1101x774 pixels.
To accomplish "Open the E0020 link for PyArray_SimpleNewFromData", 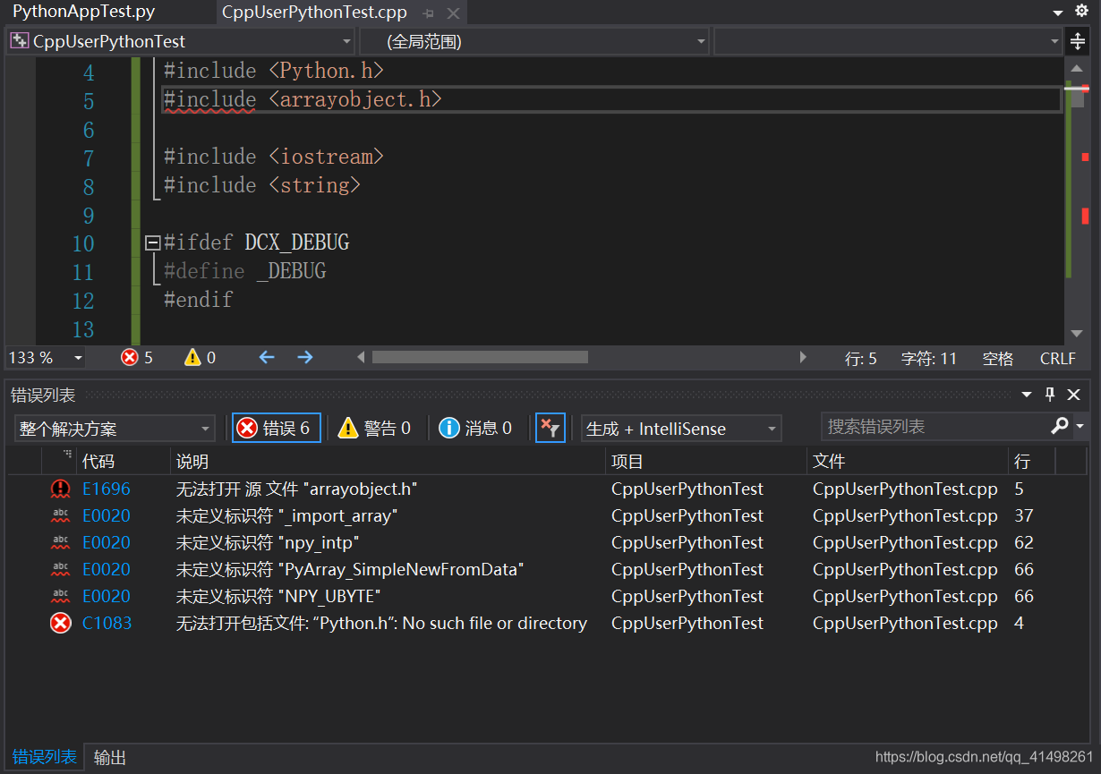I will (x=106, y=570).
